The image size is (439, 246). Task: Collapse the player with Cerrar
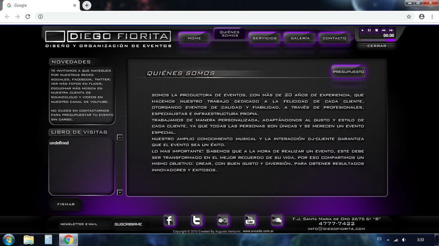(376, 46)
